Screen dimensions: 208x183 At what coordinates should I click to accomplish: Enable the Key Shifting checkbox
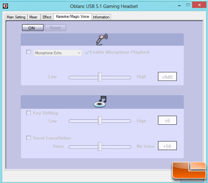29,113
